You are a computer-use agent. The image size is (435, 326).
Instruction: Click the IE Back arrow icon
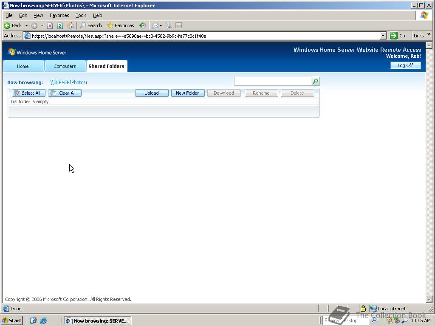coord(7,25)
